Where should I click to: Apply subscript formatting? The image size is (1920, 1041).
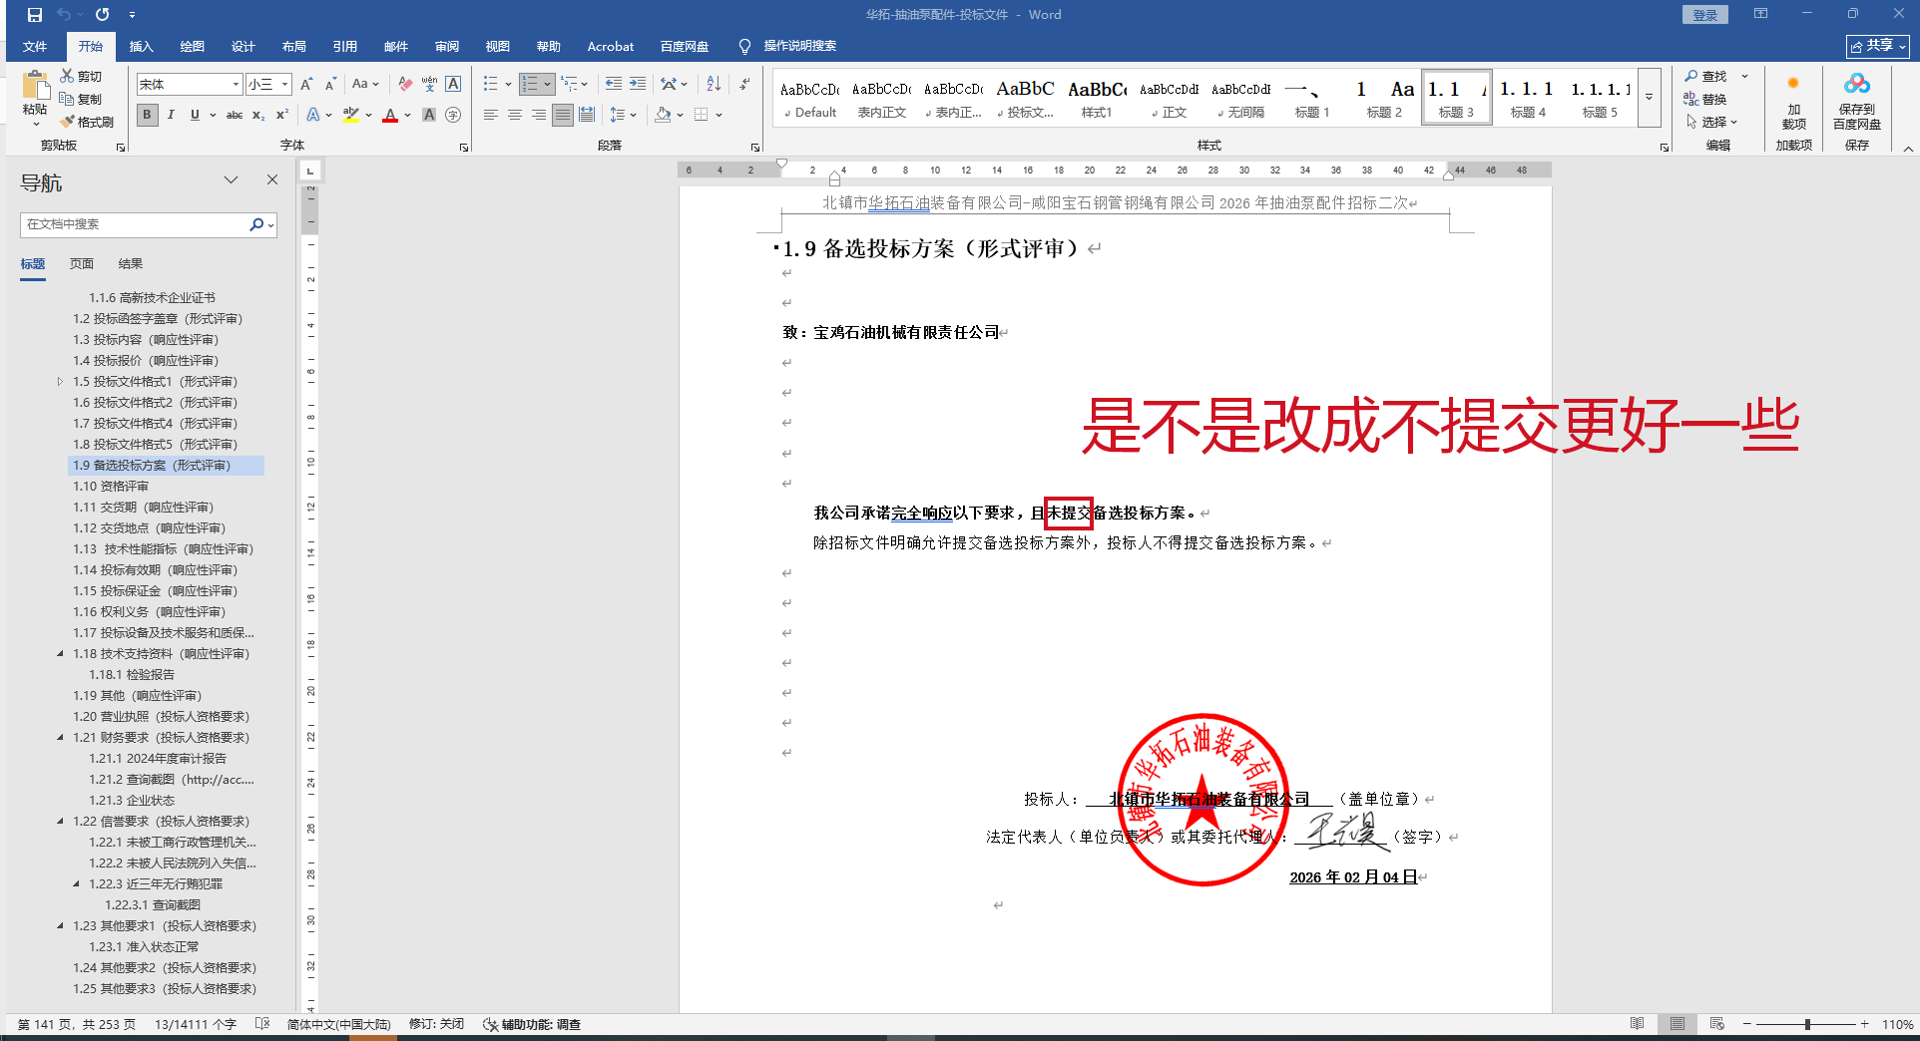tap(258, 115)
